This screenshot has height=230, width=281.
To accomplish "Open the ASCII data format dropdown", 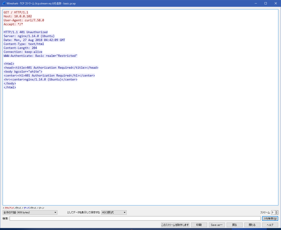I will point(114,212).
